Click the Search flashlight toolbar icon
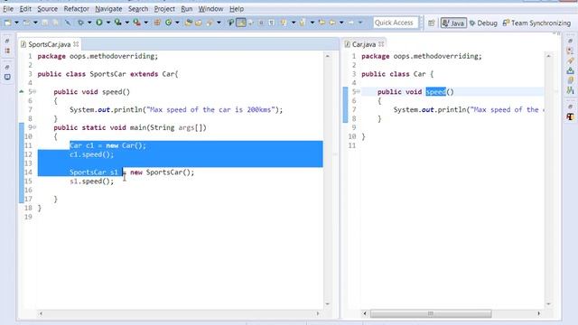Image resolution: width=578 pixels, height=325 pixels. [210, 23]
